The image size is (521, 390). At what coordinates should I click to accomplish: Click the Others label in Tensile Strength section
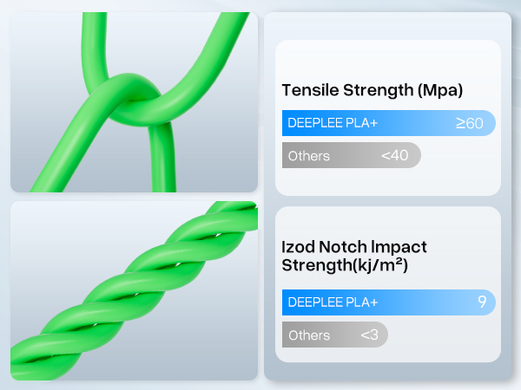309,156
